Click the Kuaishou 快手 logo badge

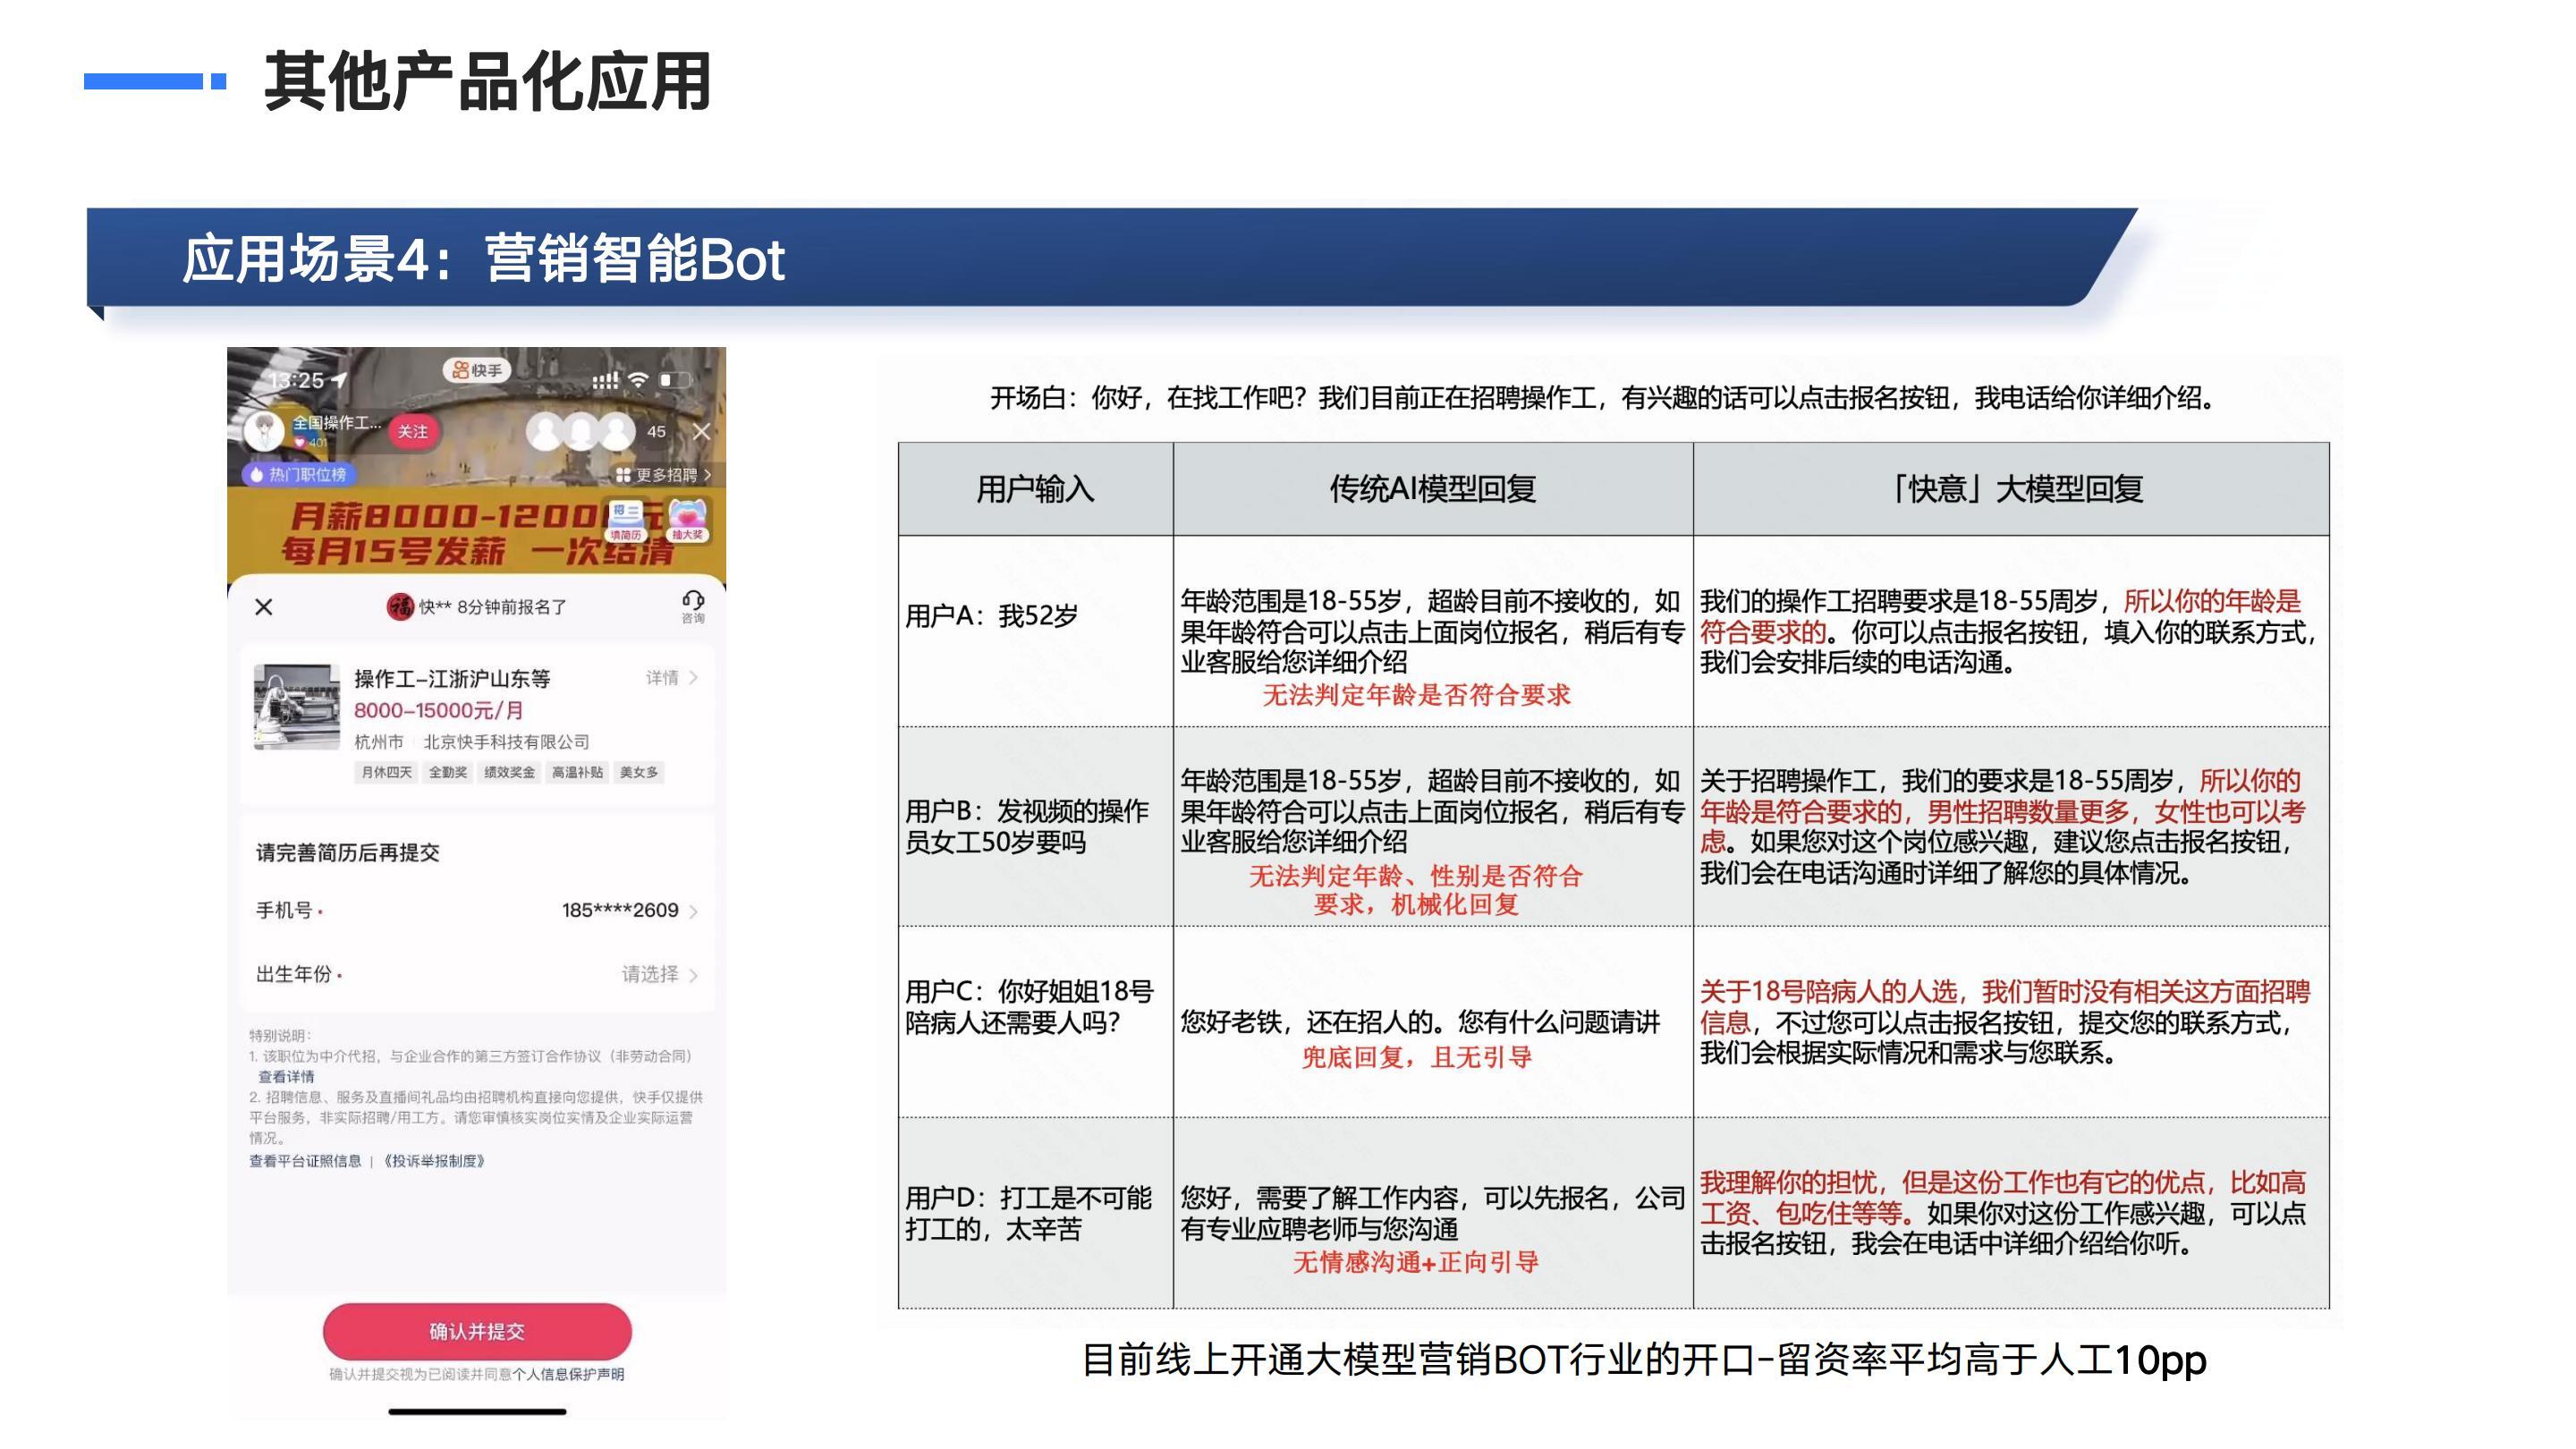tap(477, 370)
